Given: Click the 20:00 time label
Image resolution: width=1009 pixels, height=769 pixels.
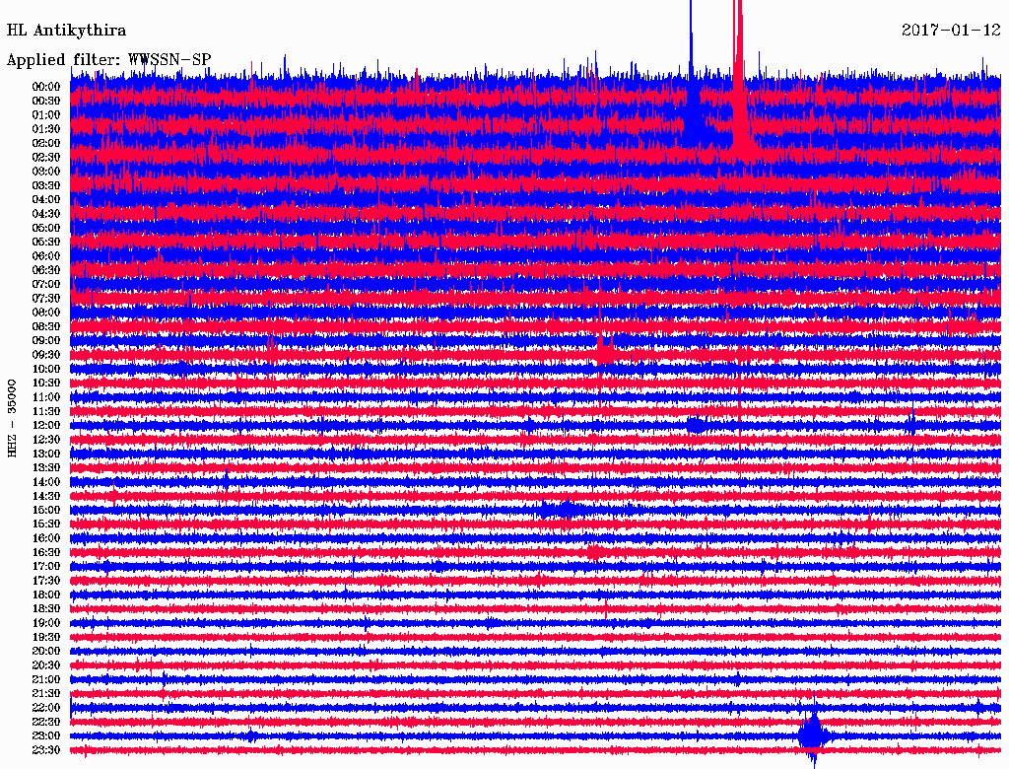Looking at the screenshot, I should tap(46, 651).
